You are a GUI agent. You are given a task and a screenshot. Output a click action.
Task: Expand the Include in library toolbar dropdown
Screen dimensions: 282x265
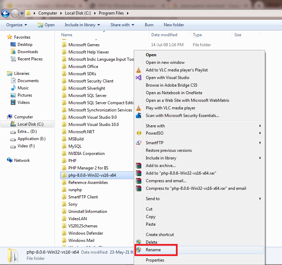[82, 25]
